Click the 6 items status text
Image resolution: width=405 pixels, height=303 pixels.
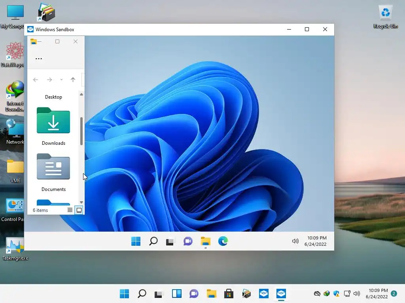pos(40,210)
